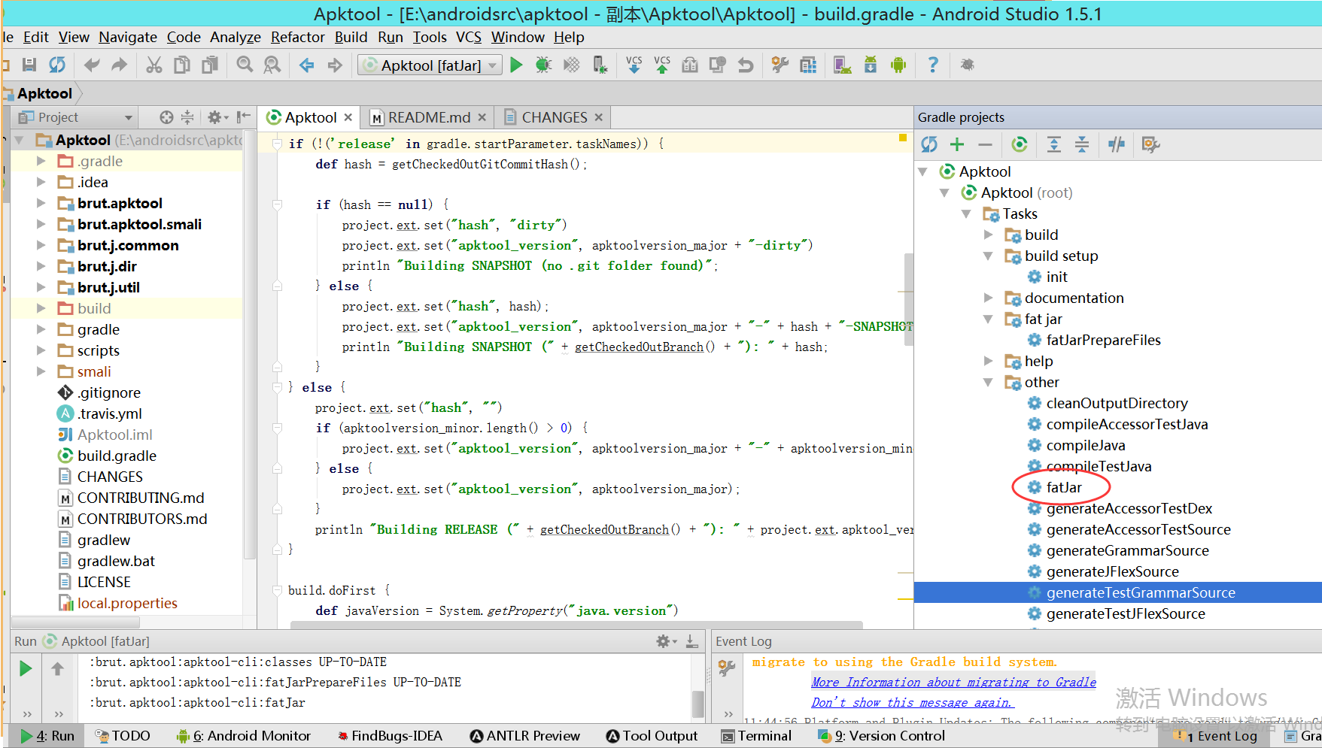Open the Terminal tool window
This screenshot has height=748, width=1322.
point(756,736)
